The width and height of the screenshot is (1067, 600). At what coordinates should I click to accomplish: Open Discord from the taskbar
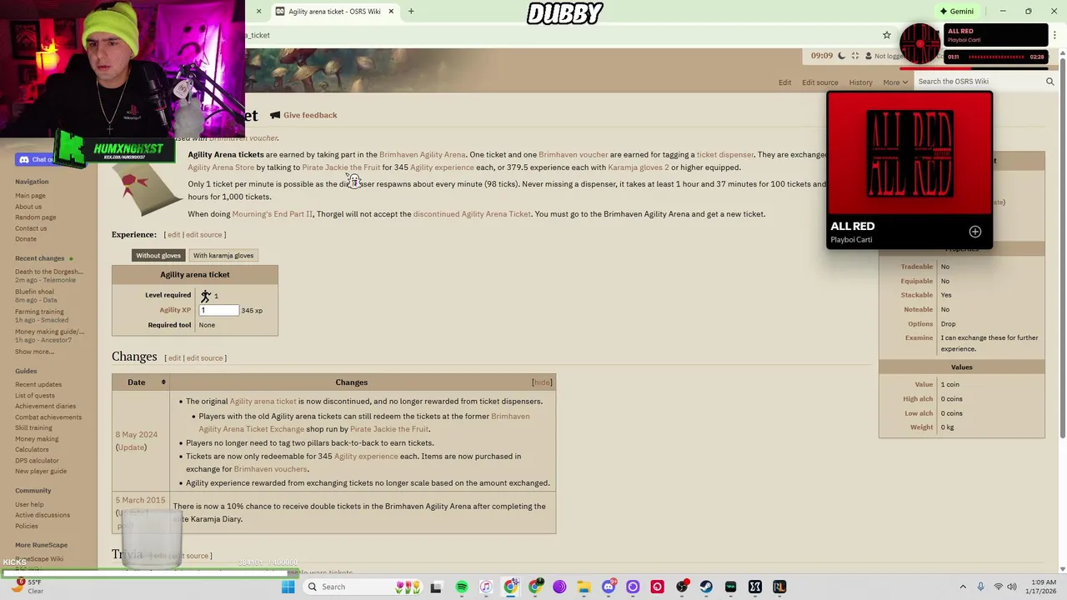(x=609, y=587)
